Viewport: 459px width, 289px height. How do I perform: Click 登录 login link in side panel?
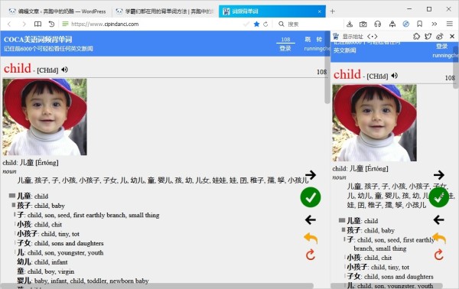[x=441, y=46]
